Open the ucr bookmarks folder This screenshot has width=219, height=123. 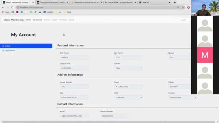59,12
